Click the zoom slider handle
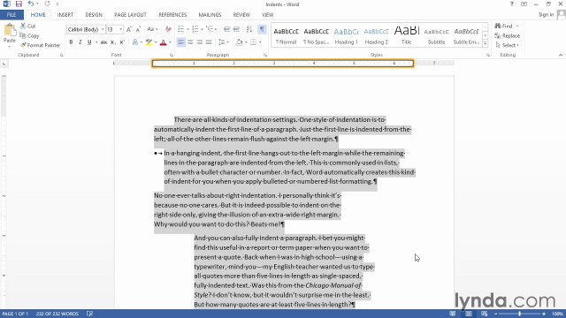 (520, 314)
